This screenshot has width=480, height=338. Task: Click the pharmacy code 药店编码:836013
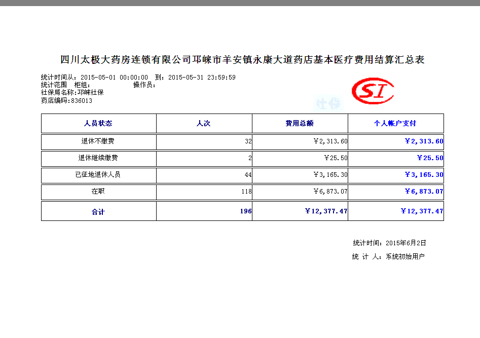(66, 100)
